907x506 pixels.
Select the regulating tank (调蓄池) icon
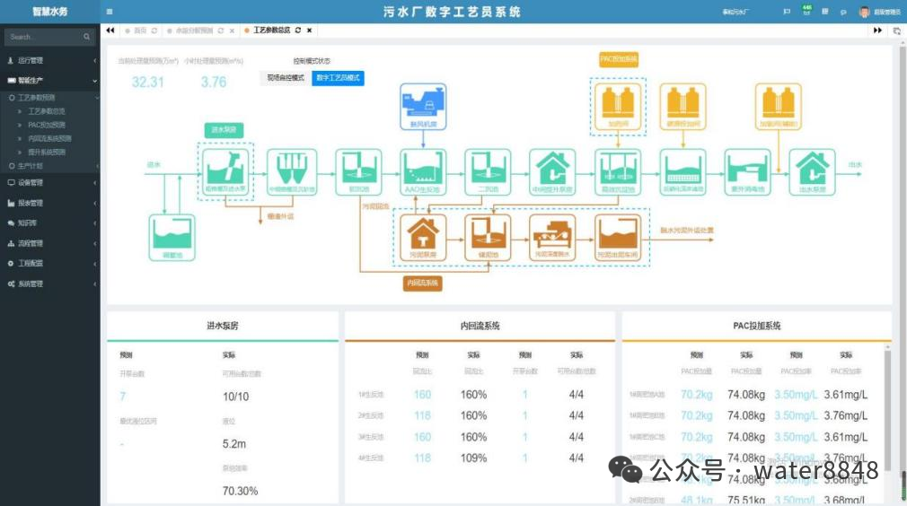pos(172,238)
